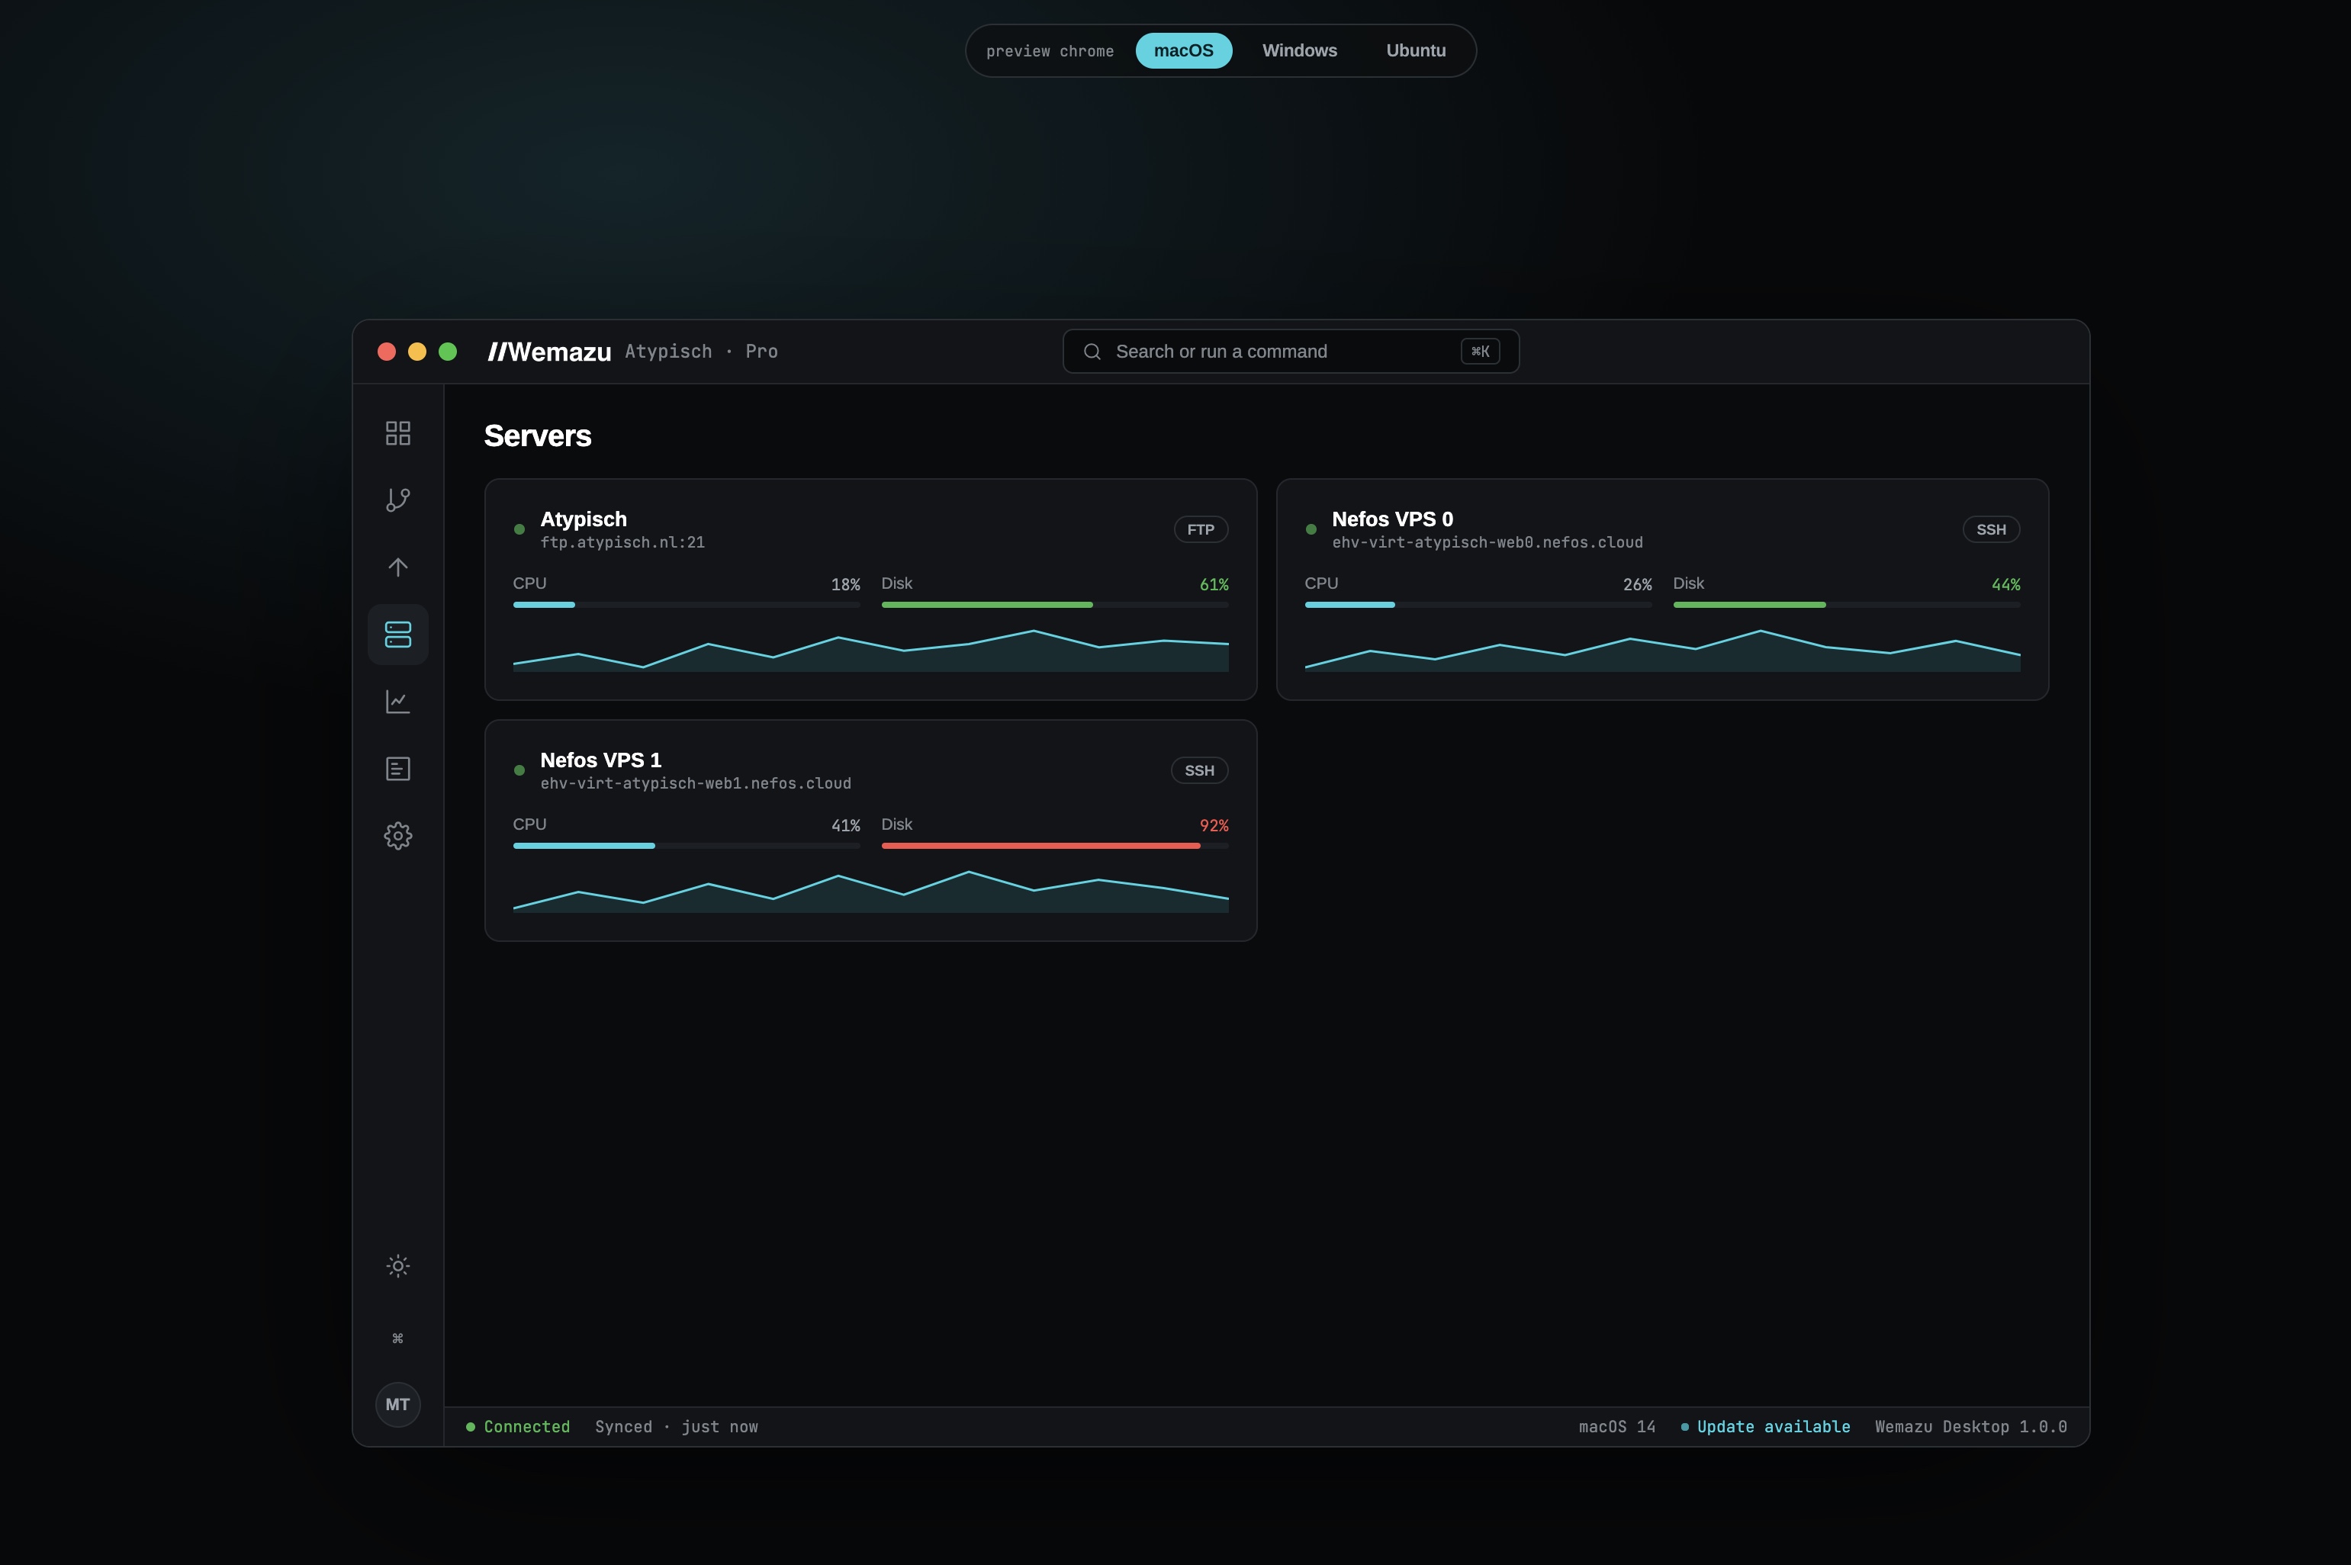Click the Nefos VPS 0 CPU bar

[x=1478, y=605]
